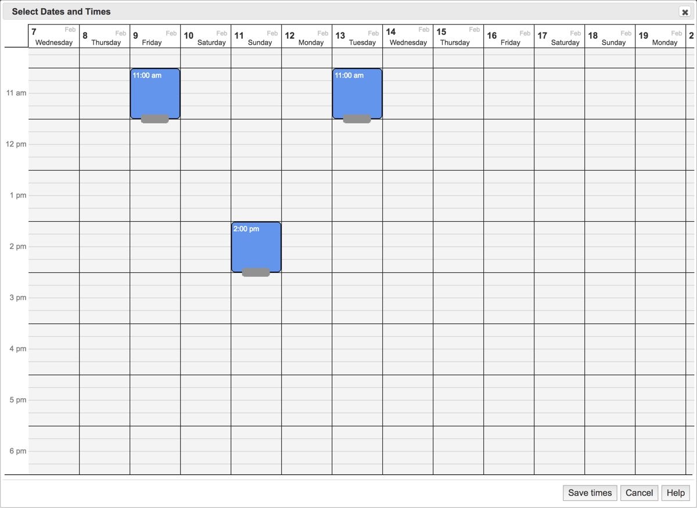Select the Wednesday Feb 7 column header
Screen dimensions: 697x508
tap(53, 36)
